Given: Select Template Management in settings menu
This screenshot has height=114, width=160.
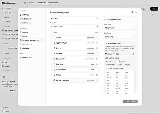Looking at the screenshot, I should (x=32, y=40).
